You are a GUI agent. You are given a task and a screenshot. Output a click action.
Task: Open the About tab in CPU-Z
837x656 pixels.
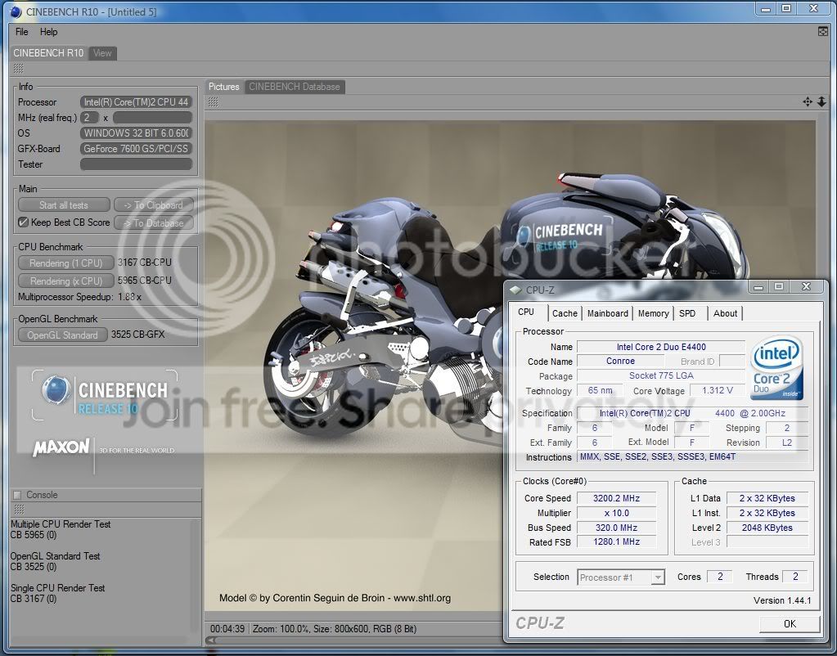tap(726, 313)
